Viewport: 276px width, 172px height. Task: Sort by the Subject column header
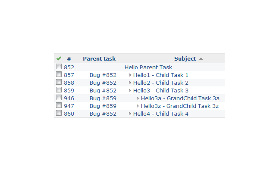point(185,58)
